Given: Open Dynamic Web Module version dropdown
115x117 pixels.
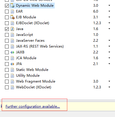Looking at the screenshot, I should [109, 6].
